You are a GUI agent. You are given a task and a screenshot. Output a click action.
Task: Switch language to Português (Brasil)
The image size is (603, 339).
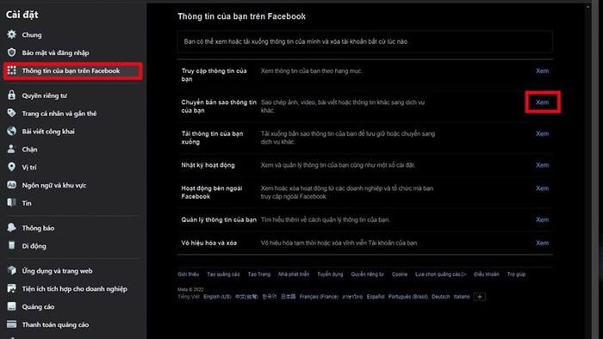coord(408,297)
